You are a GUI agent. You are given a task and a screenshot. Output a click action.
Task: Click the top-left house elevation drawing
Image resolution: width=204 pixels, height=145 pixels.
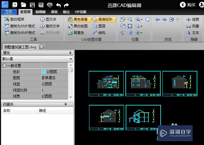click(x=106, y=84)
